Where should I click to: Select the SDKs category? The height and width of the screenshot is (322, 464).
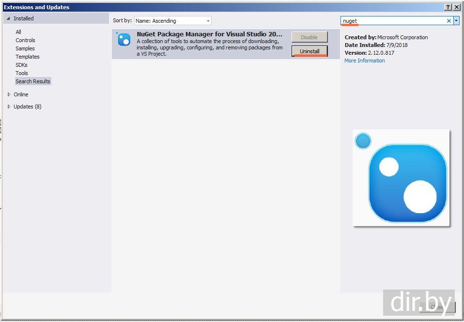tap(21, 65)
